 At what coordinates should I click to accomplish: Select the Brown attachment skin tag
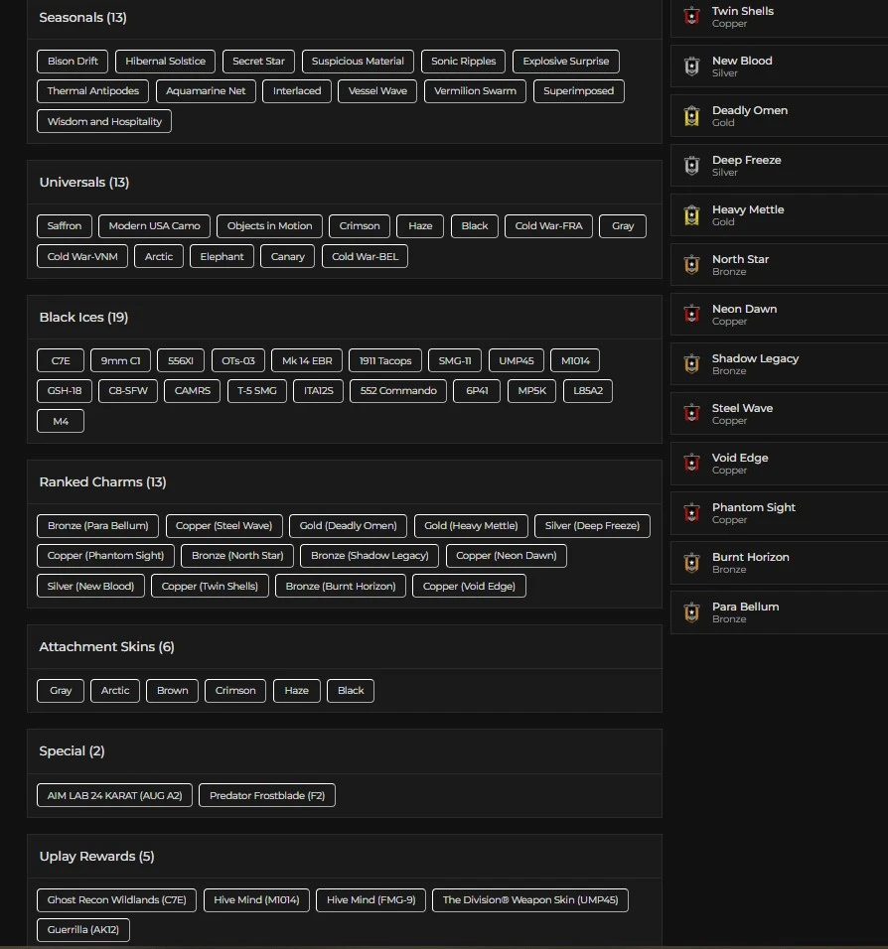pyautogui.click(x=172, y=691)
